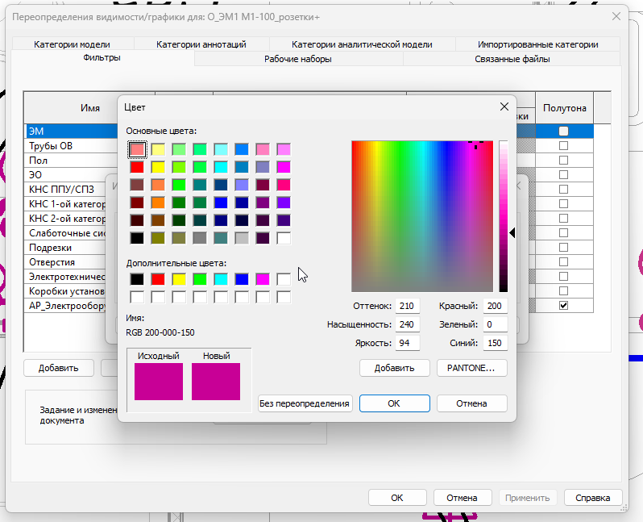The image size is (643, 522).
Task: Open the Связанные файлы tab
Action: (512, 59)
